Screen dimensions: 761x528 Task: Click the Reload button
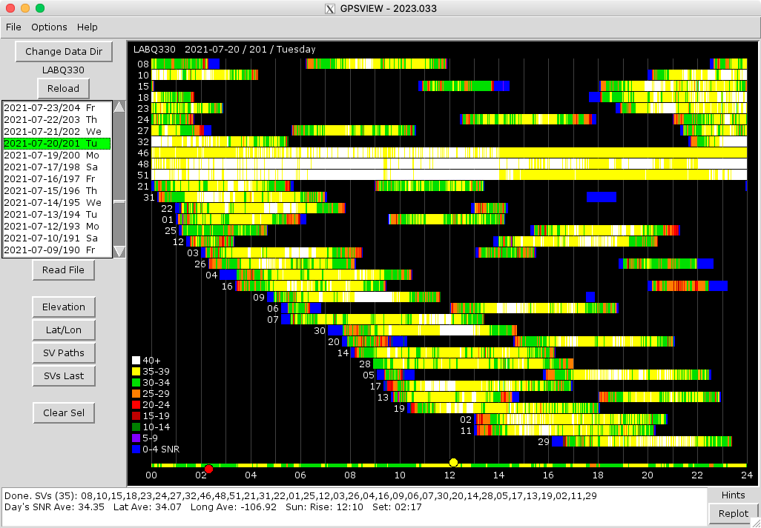coord(63,88)
